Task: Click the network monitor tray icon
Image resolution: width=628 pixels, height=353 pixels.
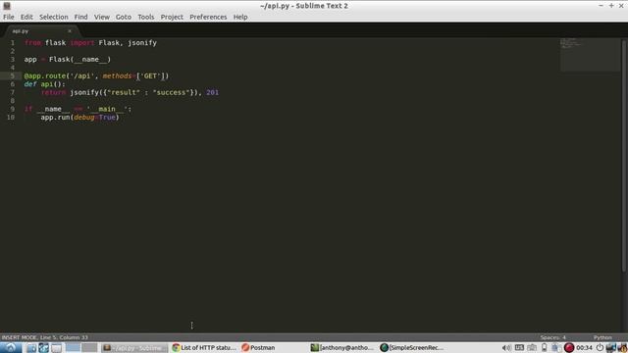Action: pyautogui.click(x=610, y=348)
